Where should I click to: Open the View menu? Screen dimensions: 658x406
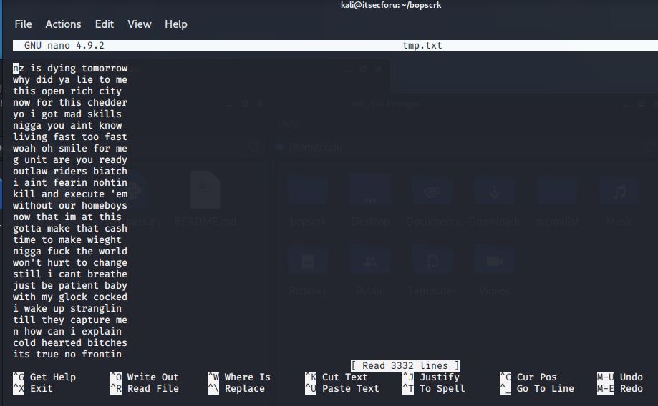tap(140, 24)
